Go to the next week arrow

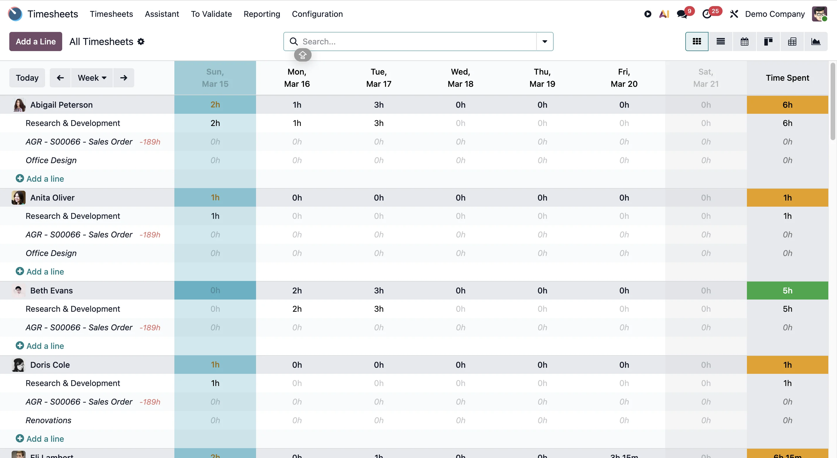(x=124, y=78)
